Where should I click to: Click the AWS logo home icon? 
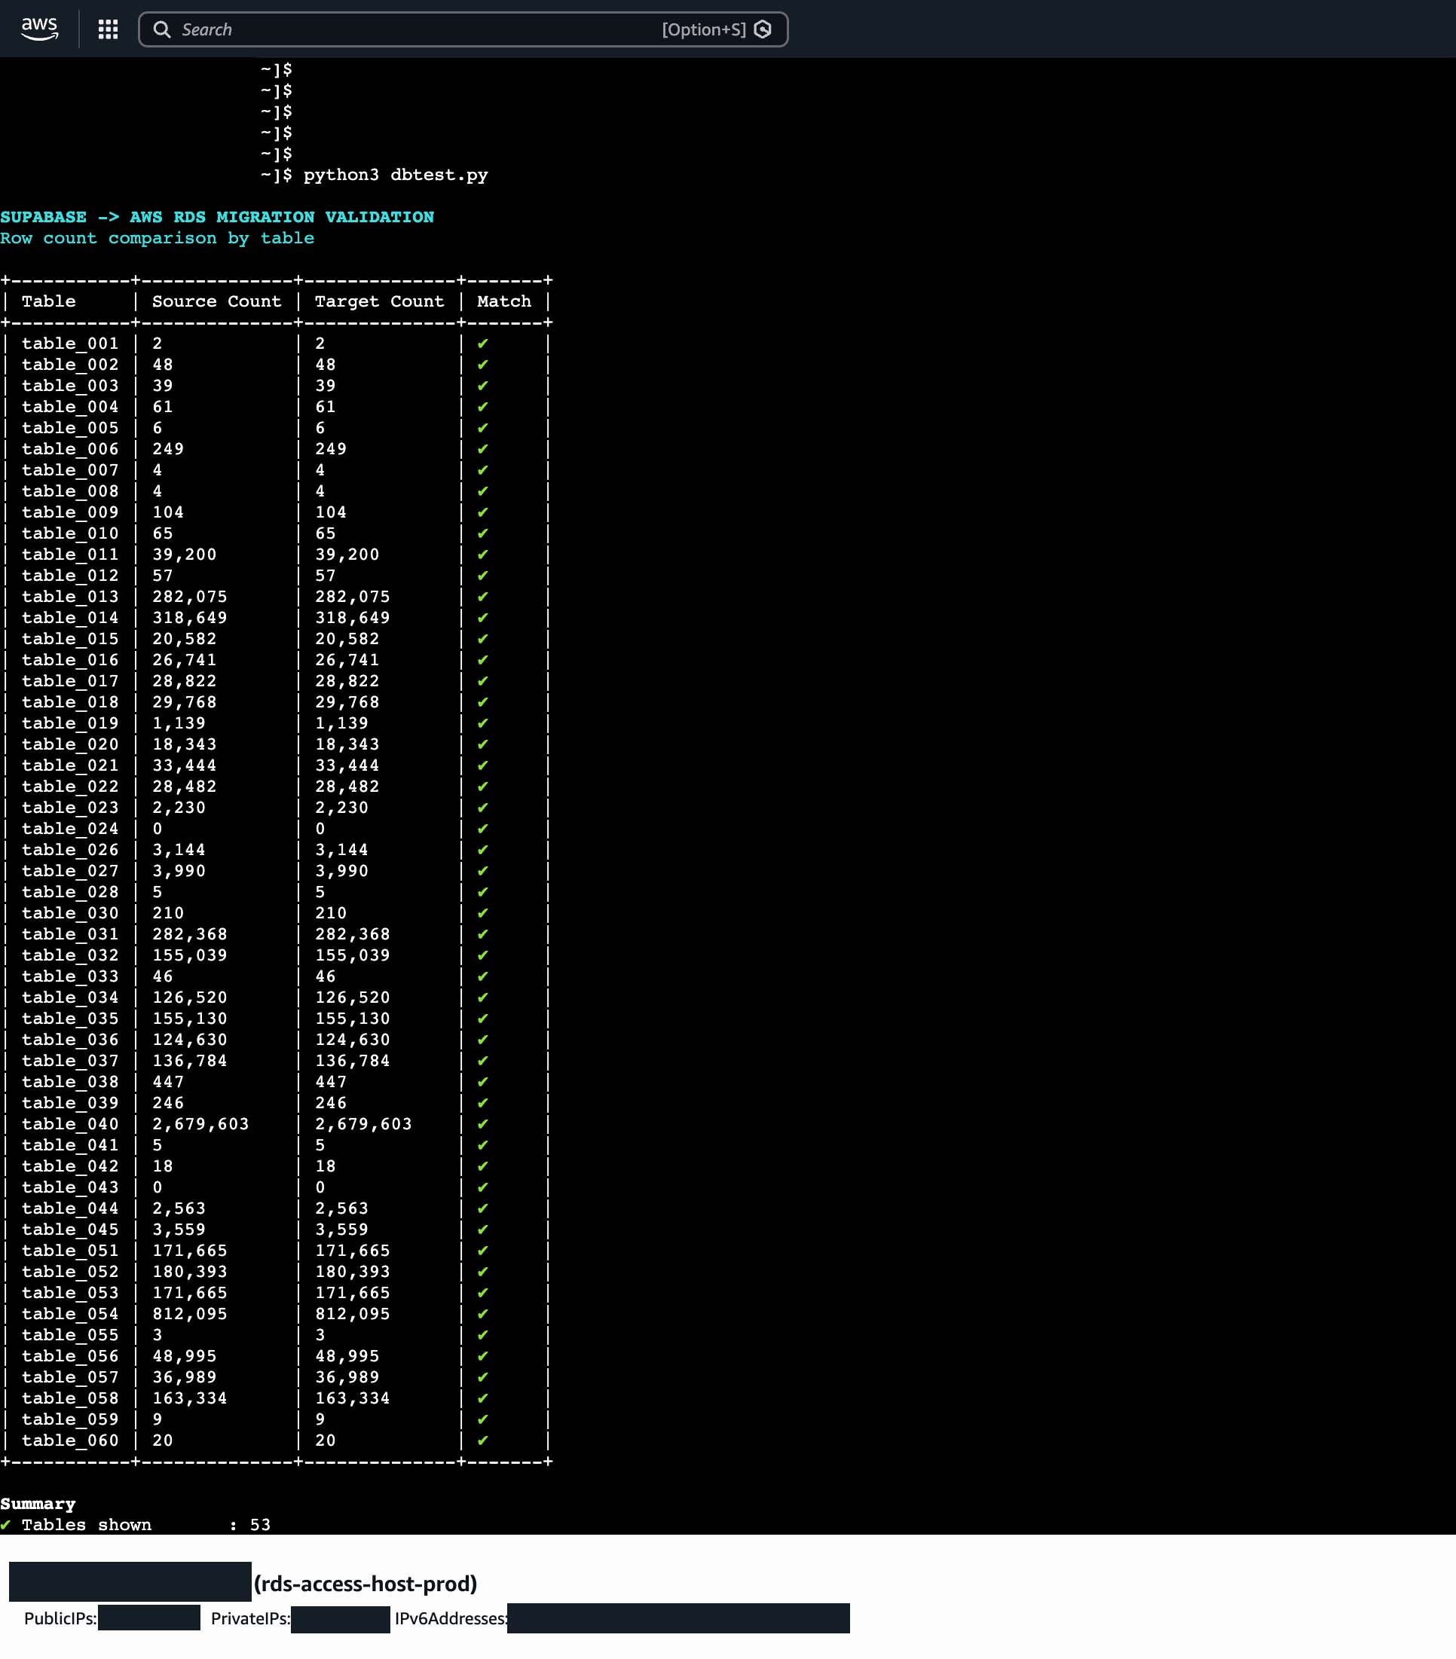pos(39,29)
